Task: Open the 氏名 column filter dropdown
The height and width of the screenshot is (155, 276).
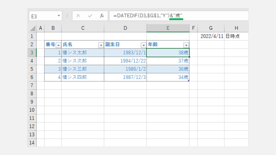Action: (x=101, y=45)
